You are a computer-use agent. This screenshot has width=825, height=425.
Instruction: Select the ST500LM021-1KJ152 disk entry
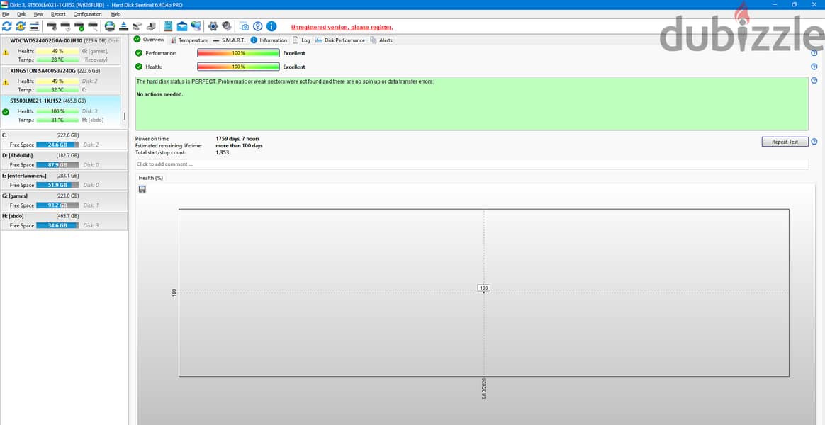point(60,110)
